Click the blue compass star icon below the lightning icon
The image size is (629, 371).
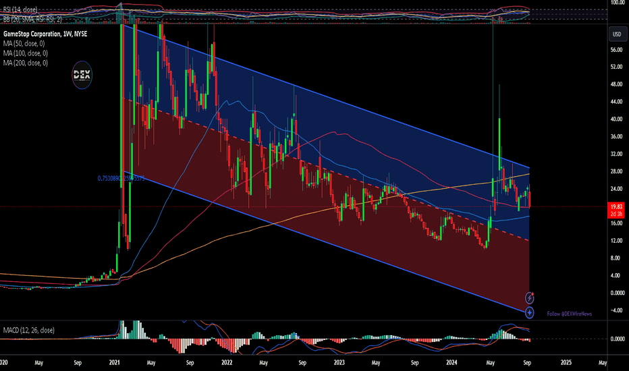530,312
